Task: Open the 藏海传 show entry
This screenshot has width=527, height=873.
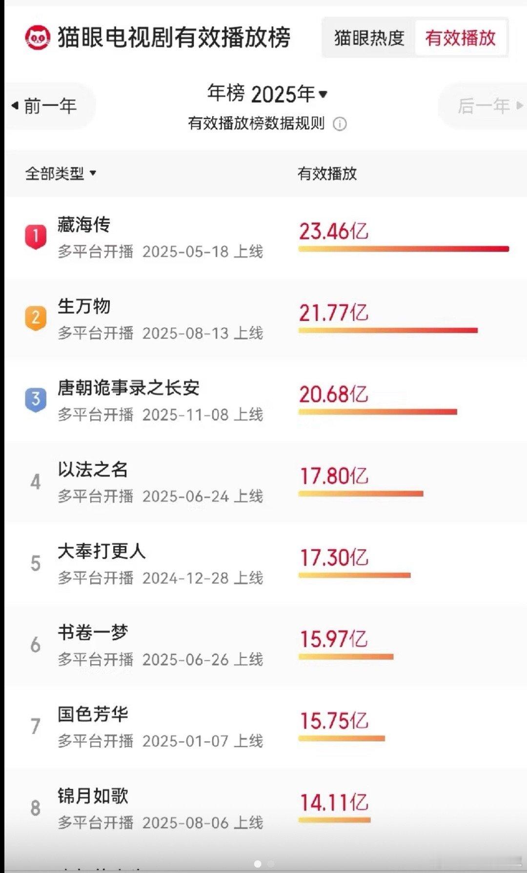Action: coord(266,238)
